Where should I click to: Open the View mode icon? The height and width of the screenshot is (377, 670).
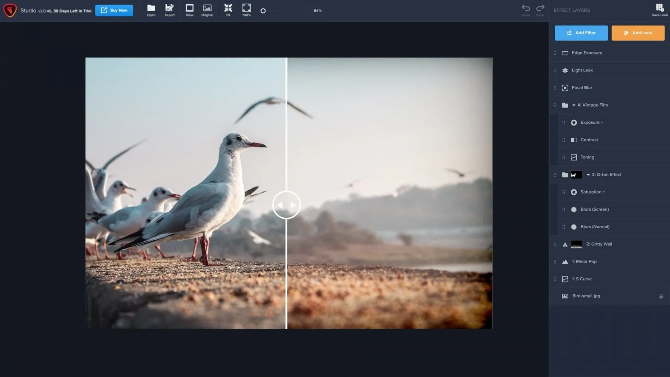tap(189, 8)
